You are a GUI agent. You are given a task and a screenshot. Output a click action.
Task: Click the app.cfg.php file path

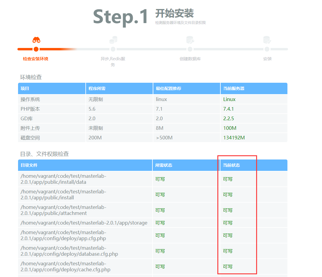(x=63, y=235)
